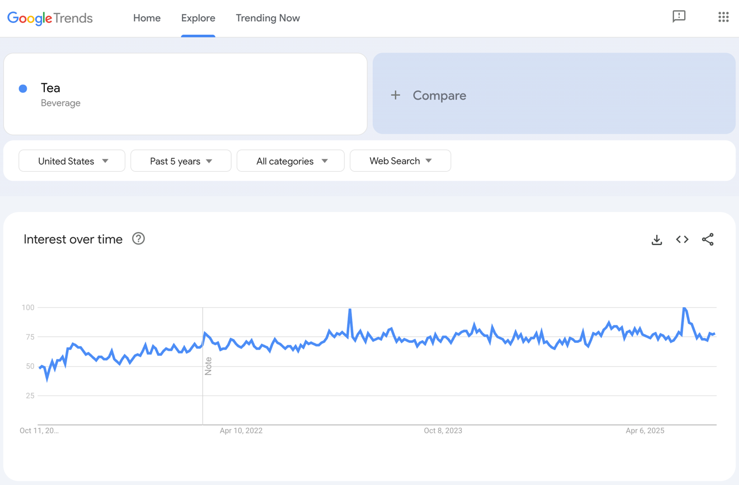This screenshot has height=485, width=739.
Task: Switch to the Trending Now tab
Action: [x=268, y=18]
